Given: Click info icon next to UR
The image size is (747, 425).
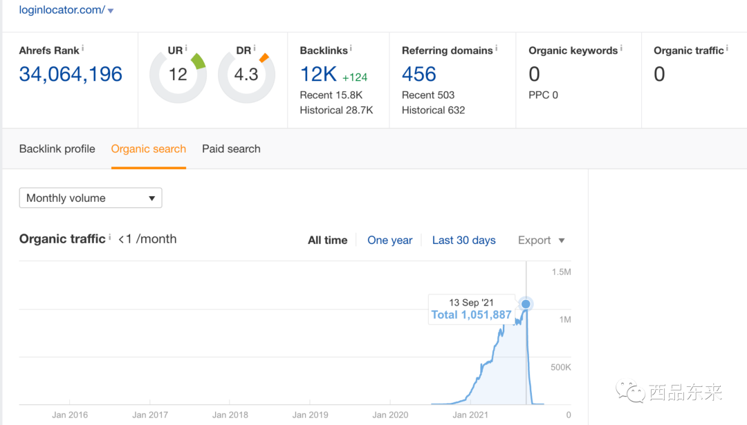Looking at the screenshot, I should (x=186, y=48).
